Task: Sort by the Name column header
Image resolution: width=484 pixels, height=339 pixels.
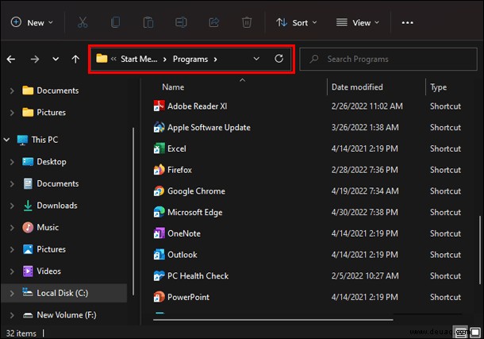Action: tap(173, 87)
